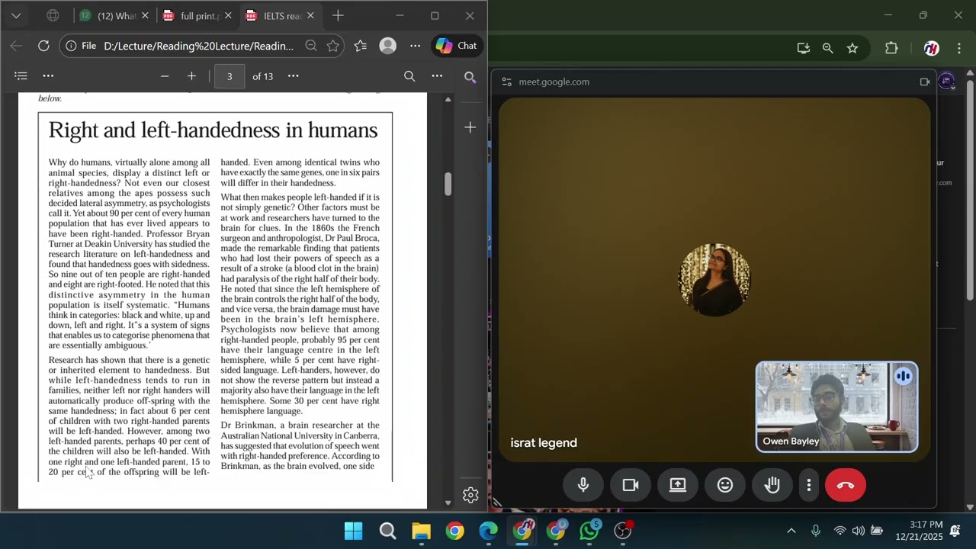Viewport: 976px width, 549px height.
Task: Close the '(12) What' tab
Action: click(x=145, y=15)
